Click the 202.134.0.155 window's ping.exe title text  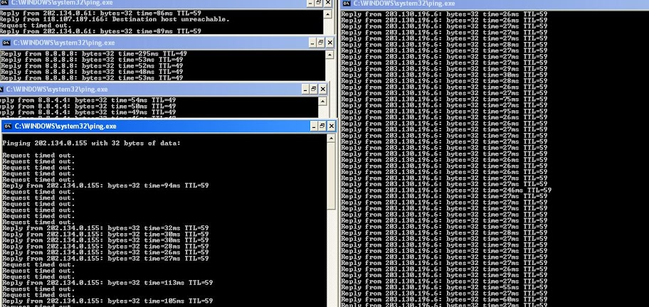(65, 126)
